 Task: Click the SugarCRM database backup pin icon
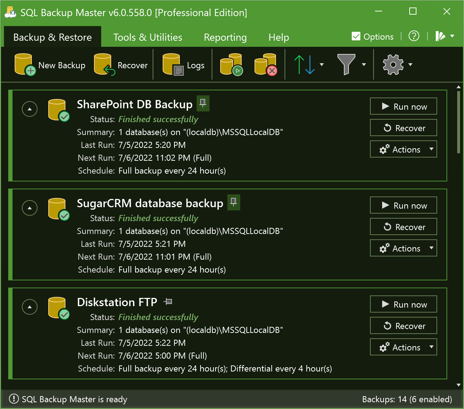click(234, 203)
